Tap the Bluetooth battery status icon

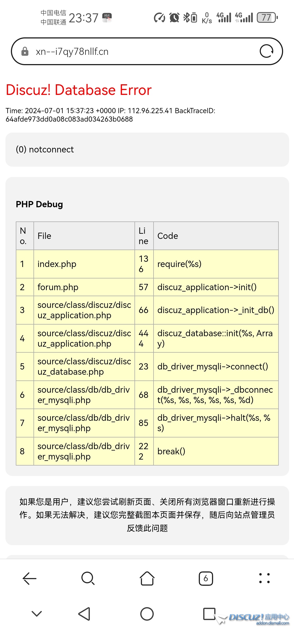pyautogui.click(x=190, y=18)
